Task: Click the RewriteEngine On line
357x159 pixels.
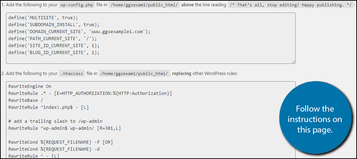Action: point(30,86)
